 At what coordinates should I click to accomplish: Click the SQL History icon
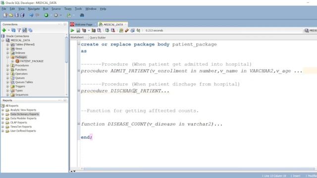[x=132, y=31]
